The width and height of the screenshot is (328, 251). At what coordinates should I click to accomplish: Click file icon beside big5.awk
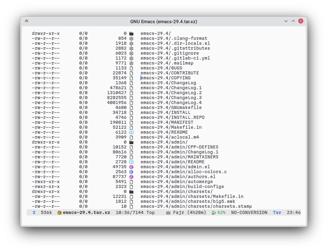pyautogui.click(x=132, y=202)
